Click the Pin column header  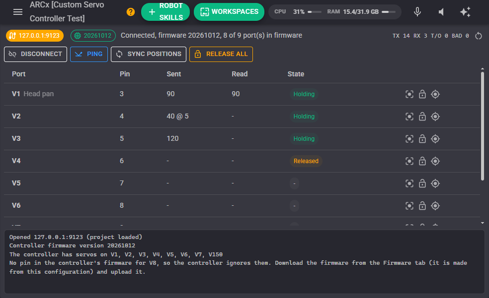(x=125, y=74)
